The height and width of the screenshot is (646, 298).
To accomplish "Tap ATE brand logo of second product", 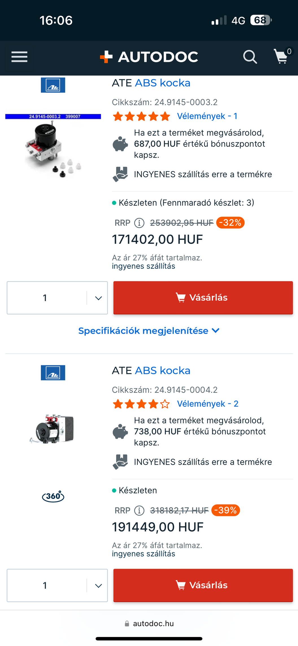I will (53, 372).
